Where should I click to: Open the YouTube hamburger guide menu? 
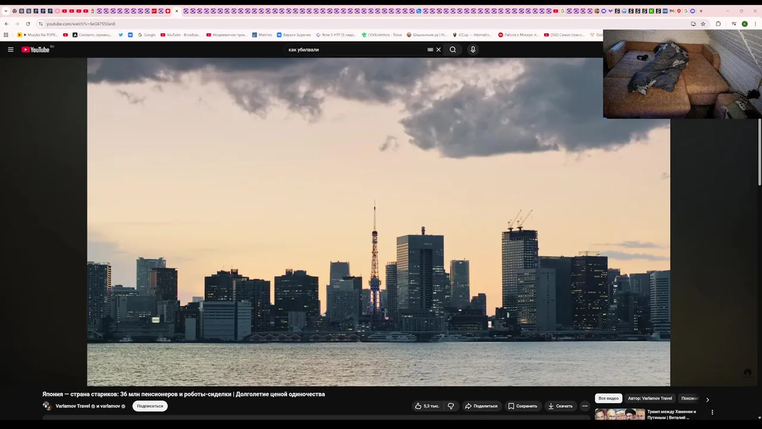click(x=10, y=49)
